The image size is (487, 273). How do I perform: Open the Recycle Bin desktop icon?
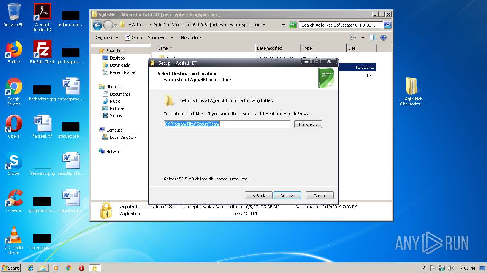14,15
